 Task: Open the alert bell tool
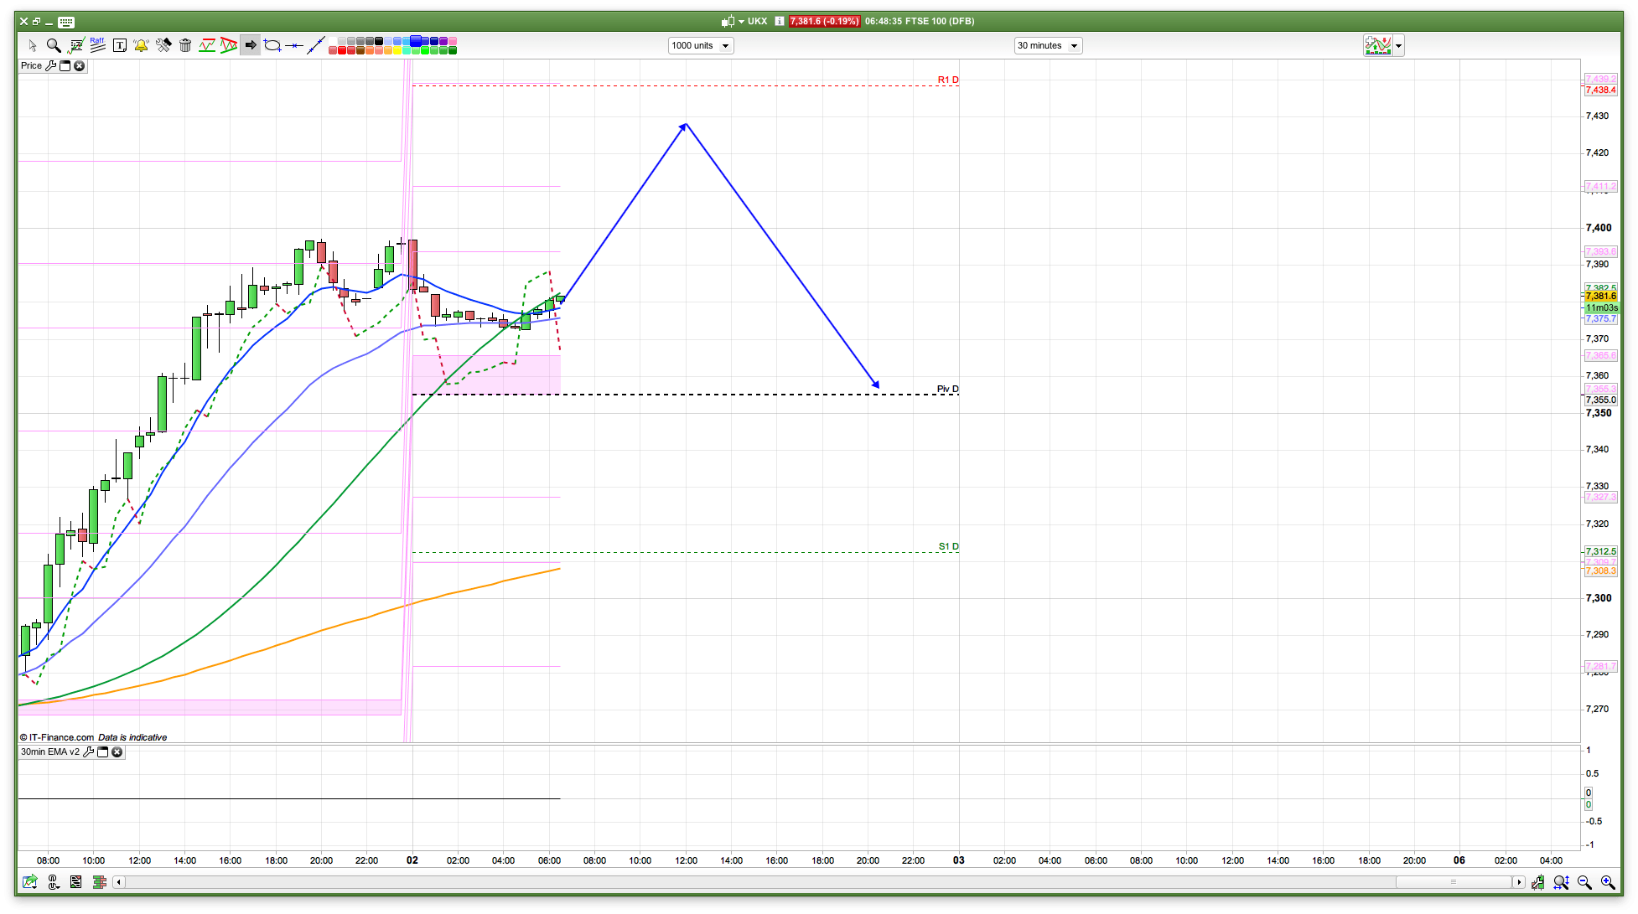coord(141,45)
